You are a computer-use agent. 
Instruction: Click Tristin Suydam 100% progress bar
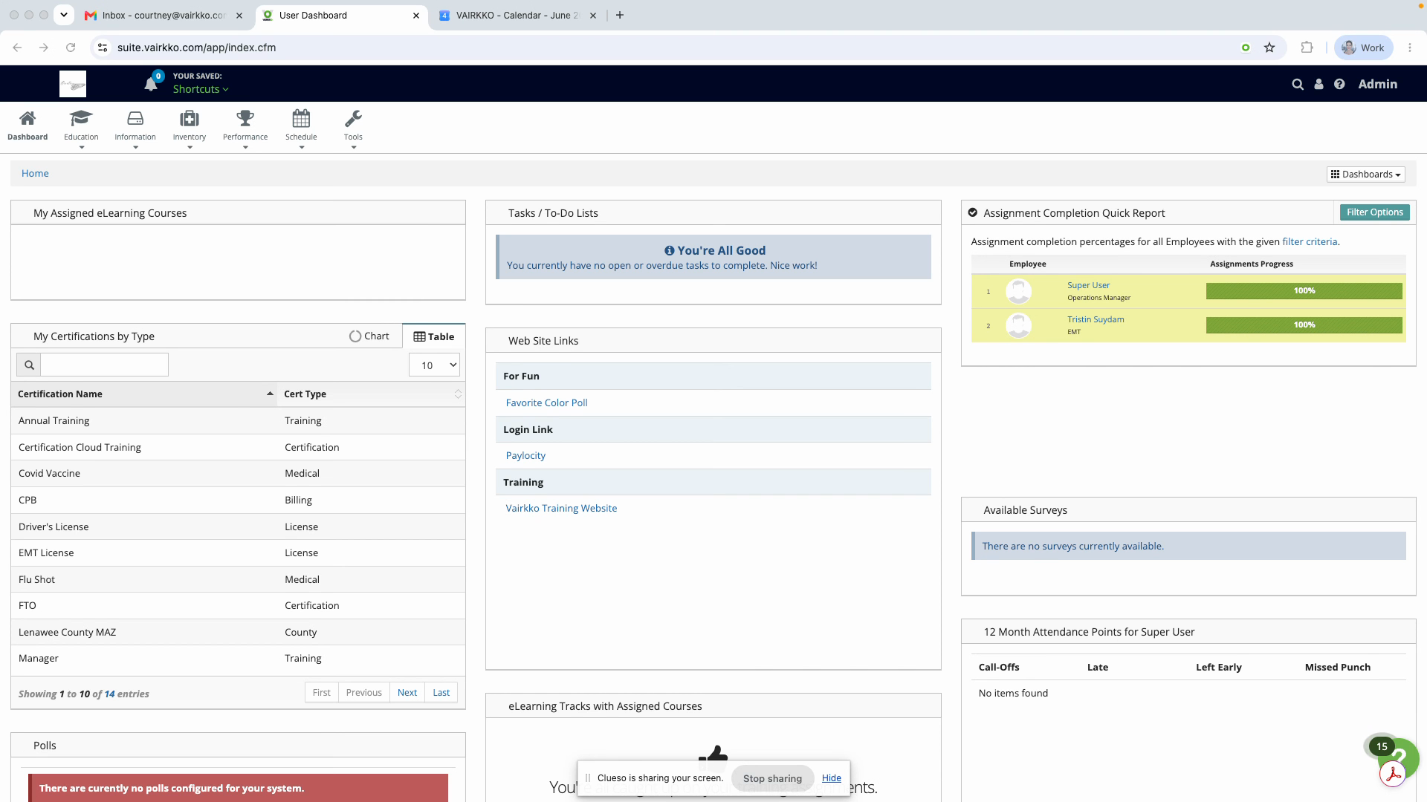pyautogui.click(x=1304, y=325)
